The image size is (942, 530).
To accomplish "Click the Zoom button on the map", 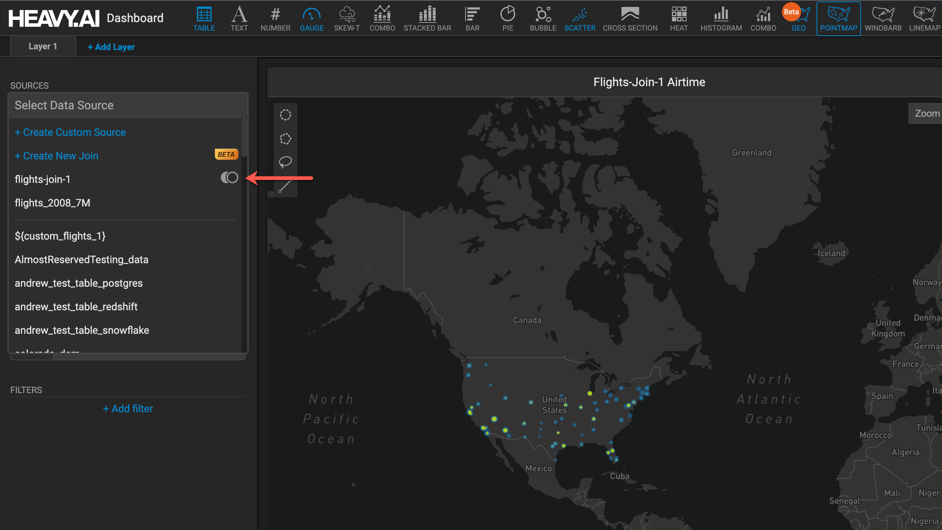I will click(927, 113).
